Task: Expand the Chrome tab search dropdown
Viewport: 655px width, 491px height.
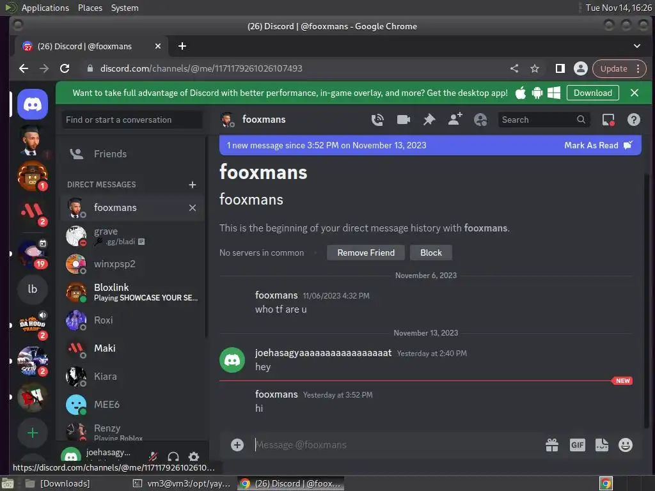Action: pyautogui.click(x=636, y=46)
